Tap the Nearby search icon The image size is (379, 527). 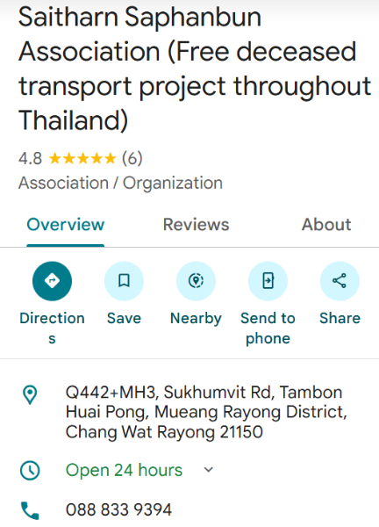pos(196,281)
